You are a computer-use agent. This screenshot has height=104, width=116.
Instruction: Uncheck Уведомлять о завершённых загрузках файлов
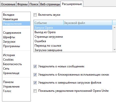point(35,83)
